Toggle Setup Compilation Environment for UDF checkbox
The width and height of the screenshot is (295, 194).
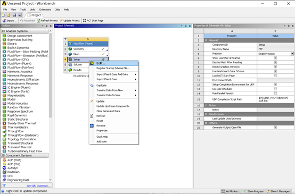[x=275, y=85]
